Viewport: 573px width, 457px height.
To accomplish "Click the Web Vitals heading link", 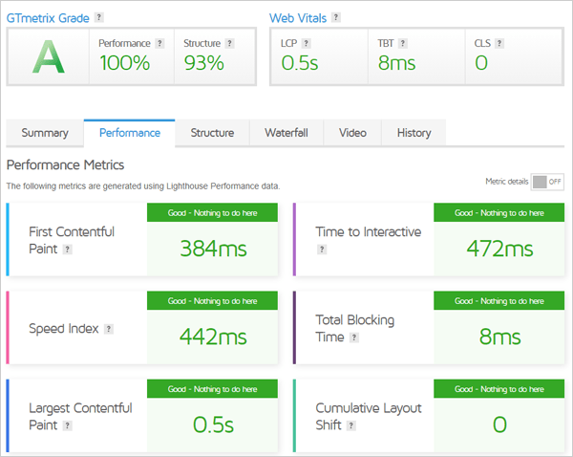I will pyautogui.click(x=298, y=17).
